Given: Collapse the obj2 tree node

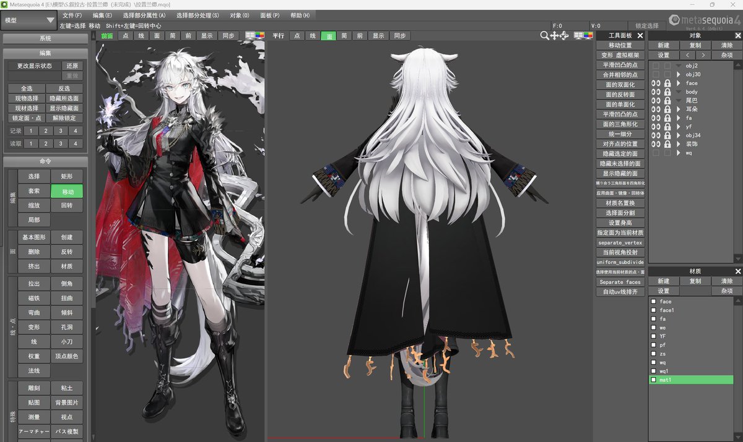Looking at the screenshot, I should (679, 66).
